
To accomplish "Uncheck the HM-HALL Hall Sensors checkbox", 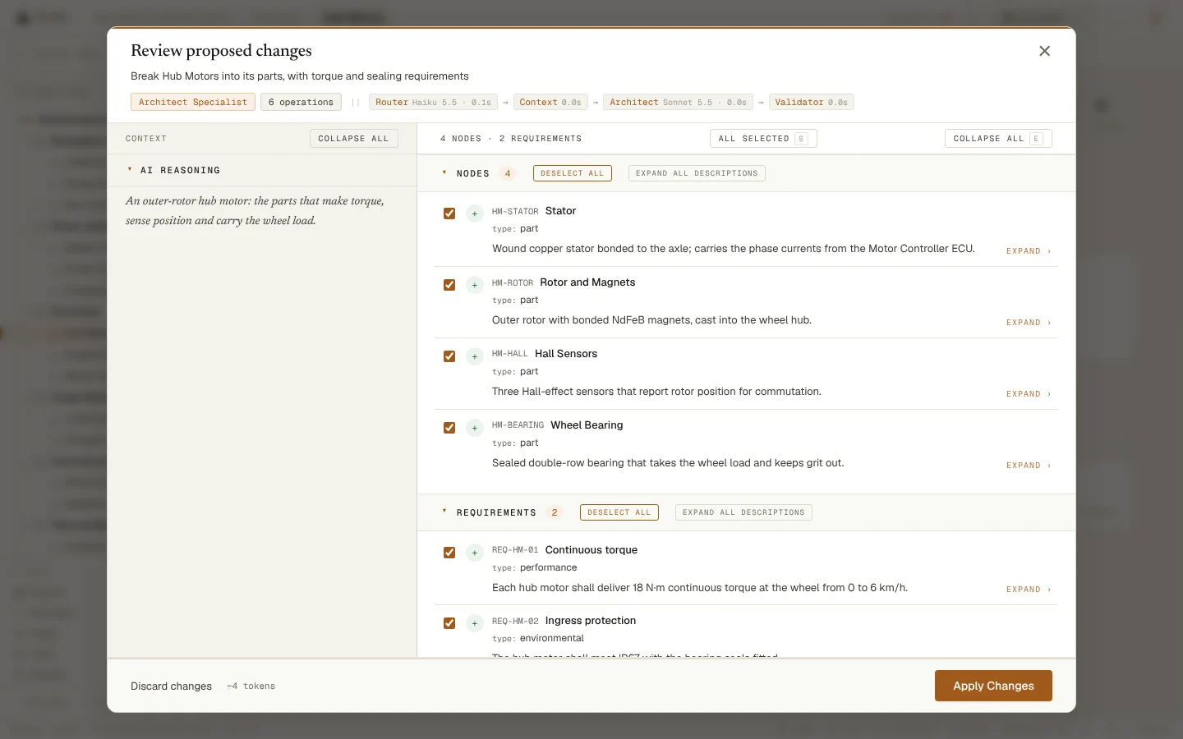I will (449, 356).
